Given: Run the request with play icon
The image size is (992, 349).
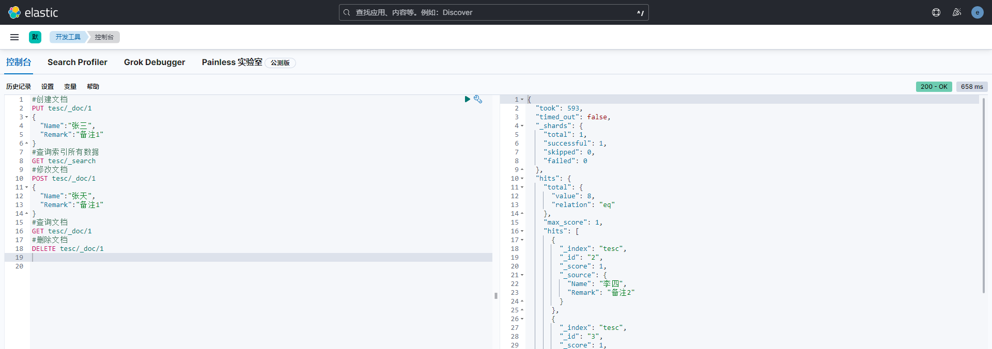Looking at the screenshot, I should coord(467,99).
